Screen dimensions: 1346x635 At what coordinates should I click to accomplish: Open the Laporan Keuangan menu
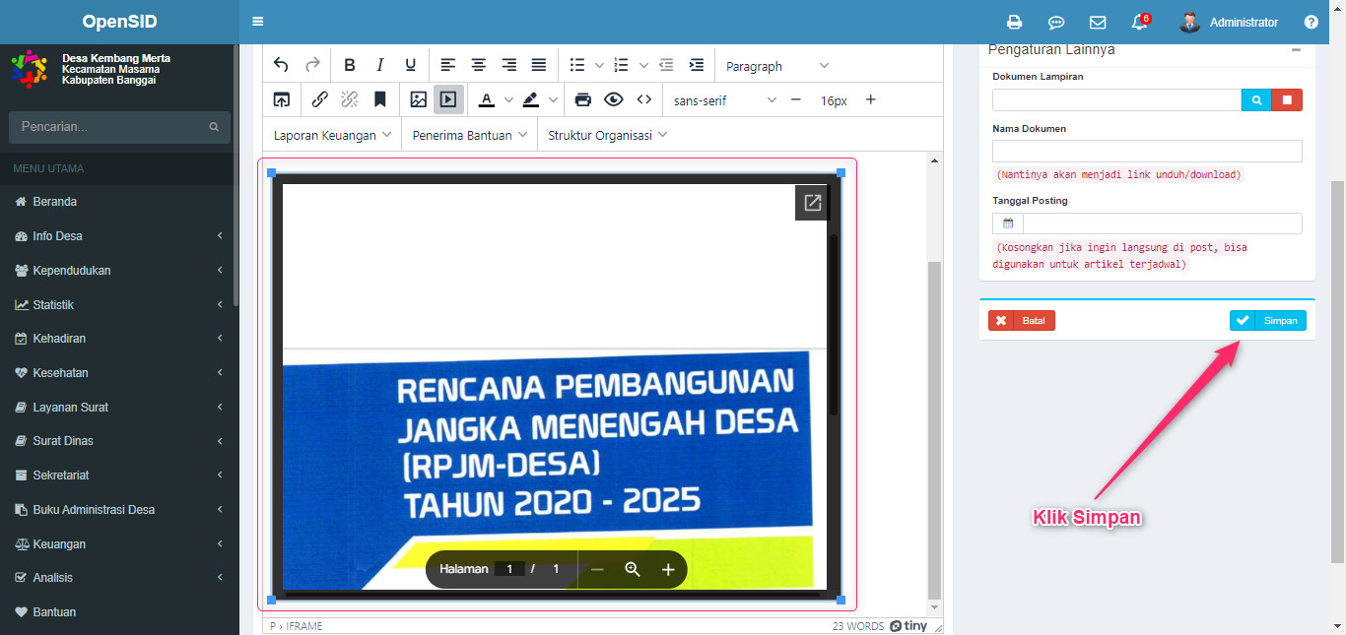tap(332, 135)
